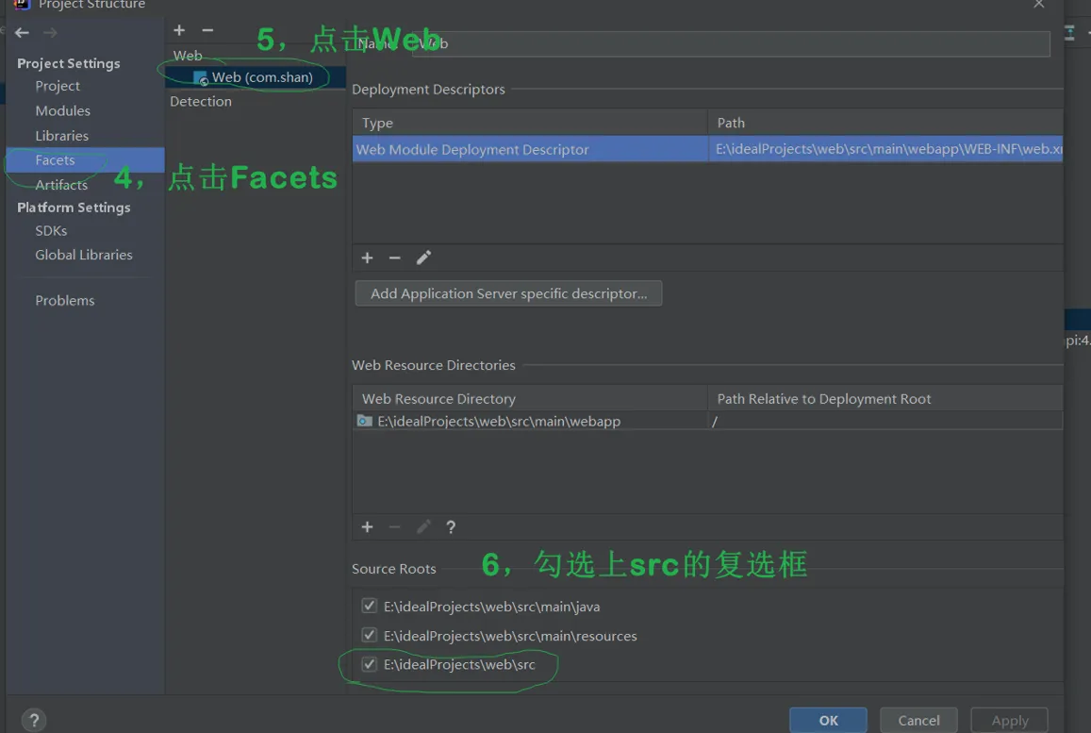Click the Cancel button
1091x733 pixels.
point(918,721)
